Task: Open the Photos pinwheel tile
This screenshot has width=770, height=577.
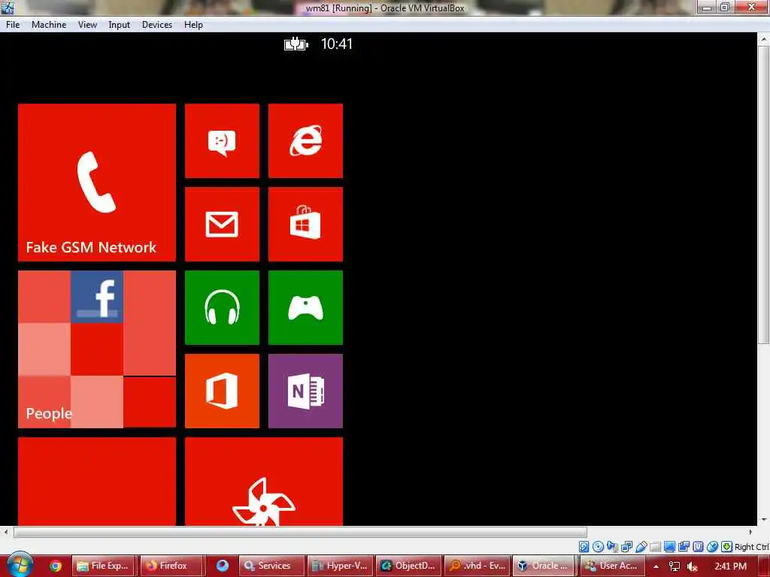Action: (x=264, y=482)
